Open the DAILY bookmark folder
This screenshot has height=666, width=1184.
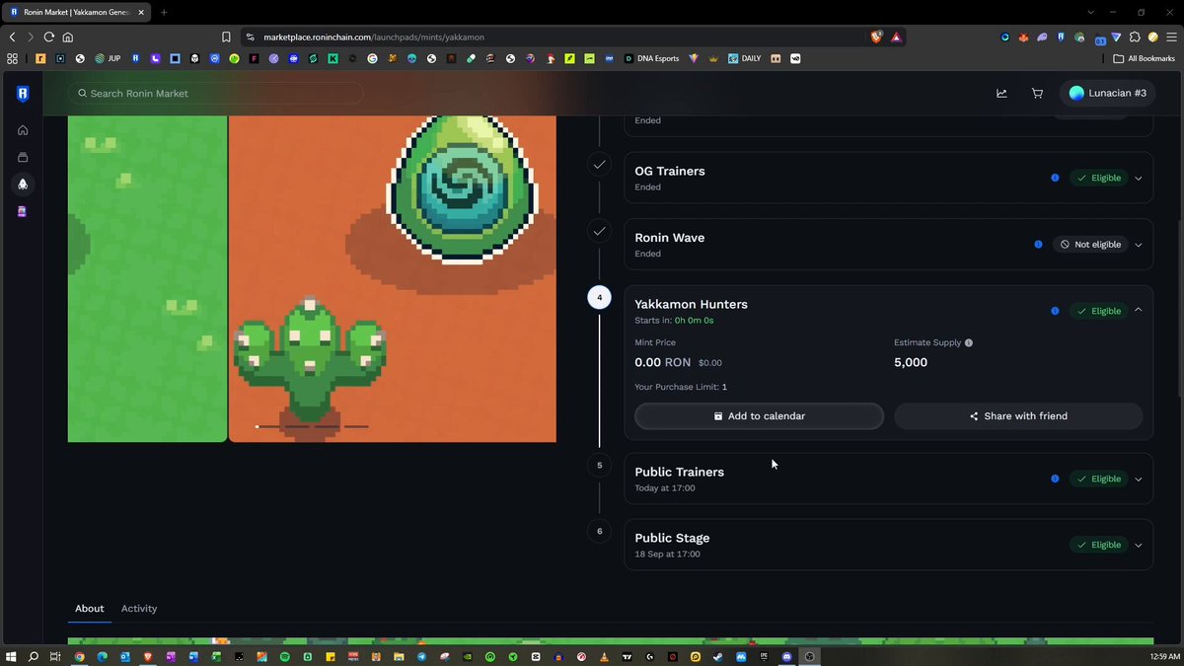(745, 58)
